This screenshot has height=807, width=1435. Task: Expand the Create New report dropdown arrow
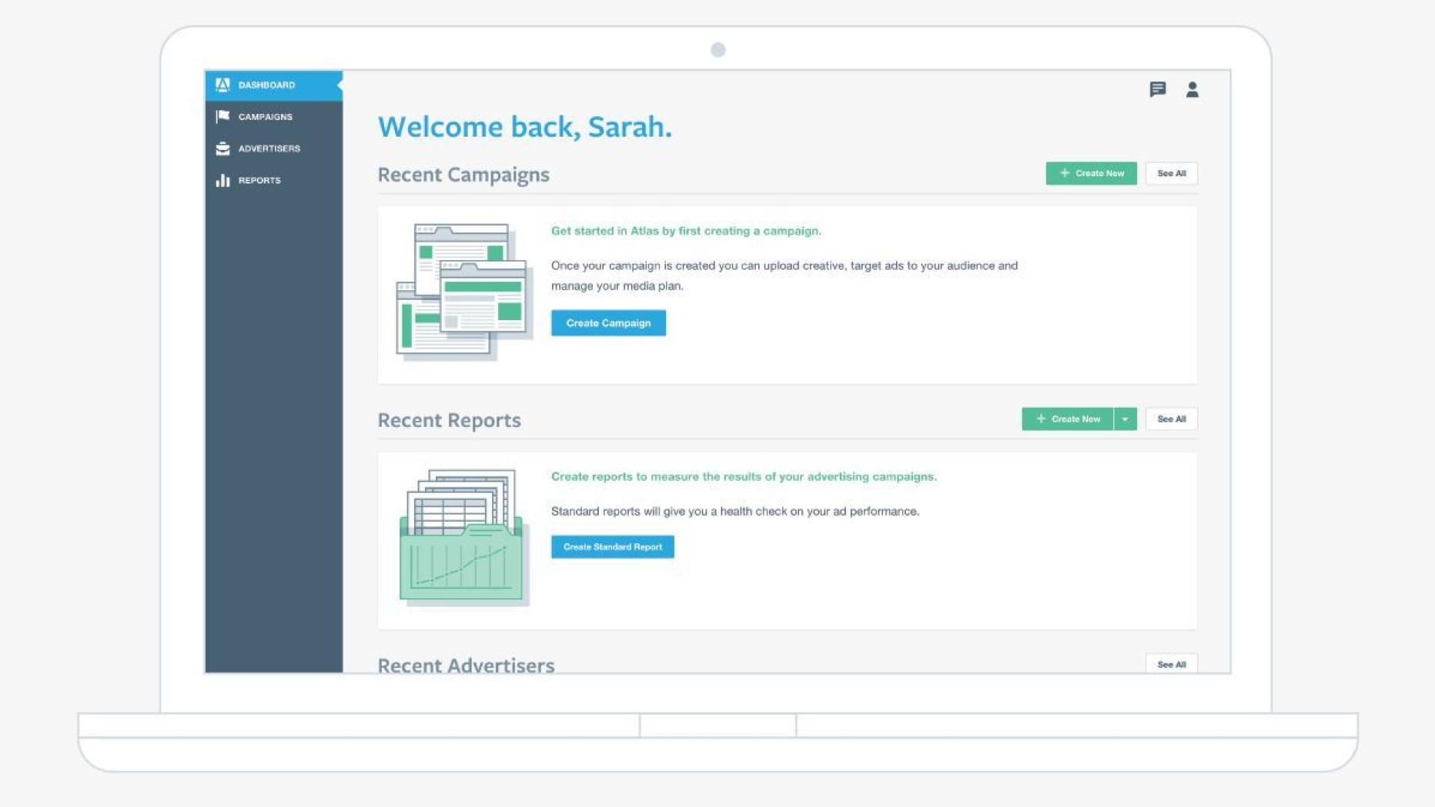1125,419
